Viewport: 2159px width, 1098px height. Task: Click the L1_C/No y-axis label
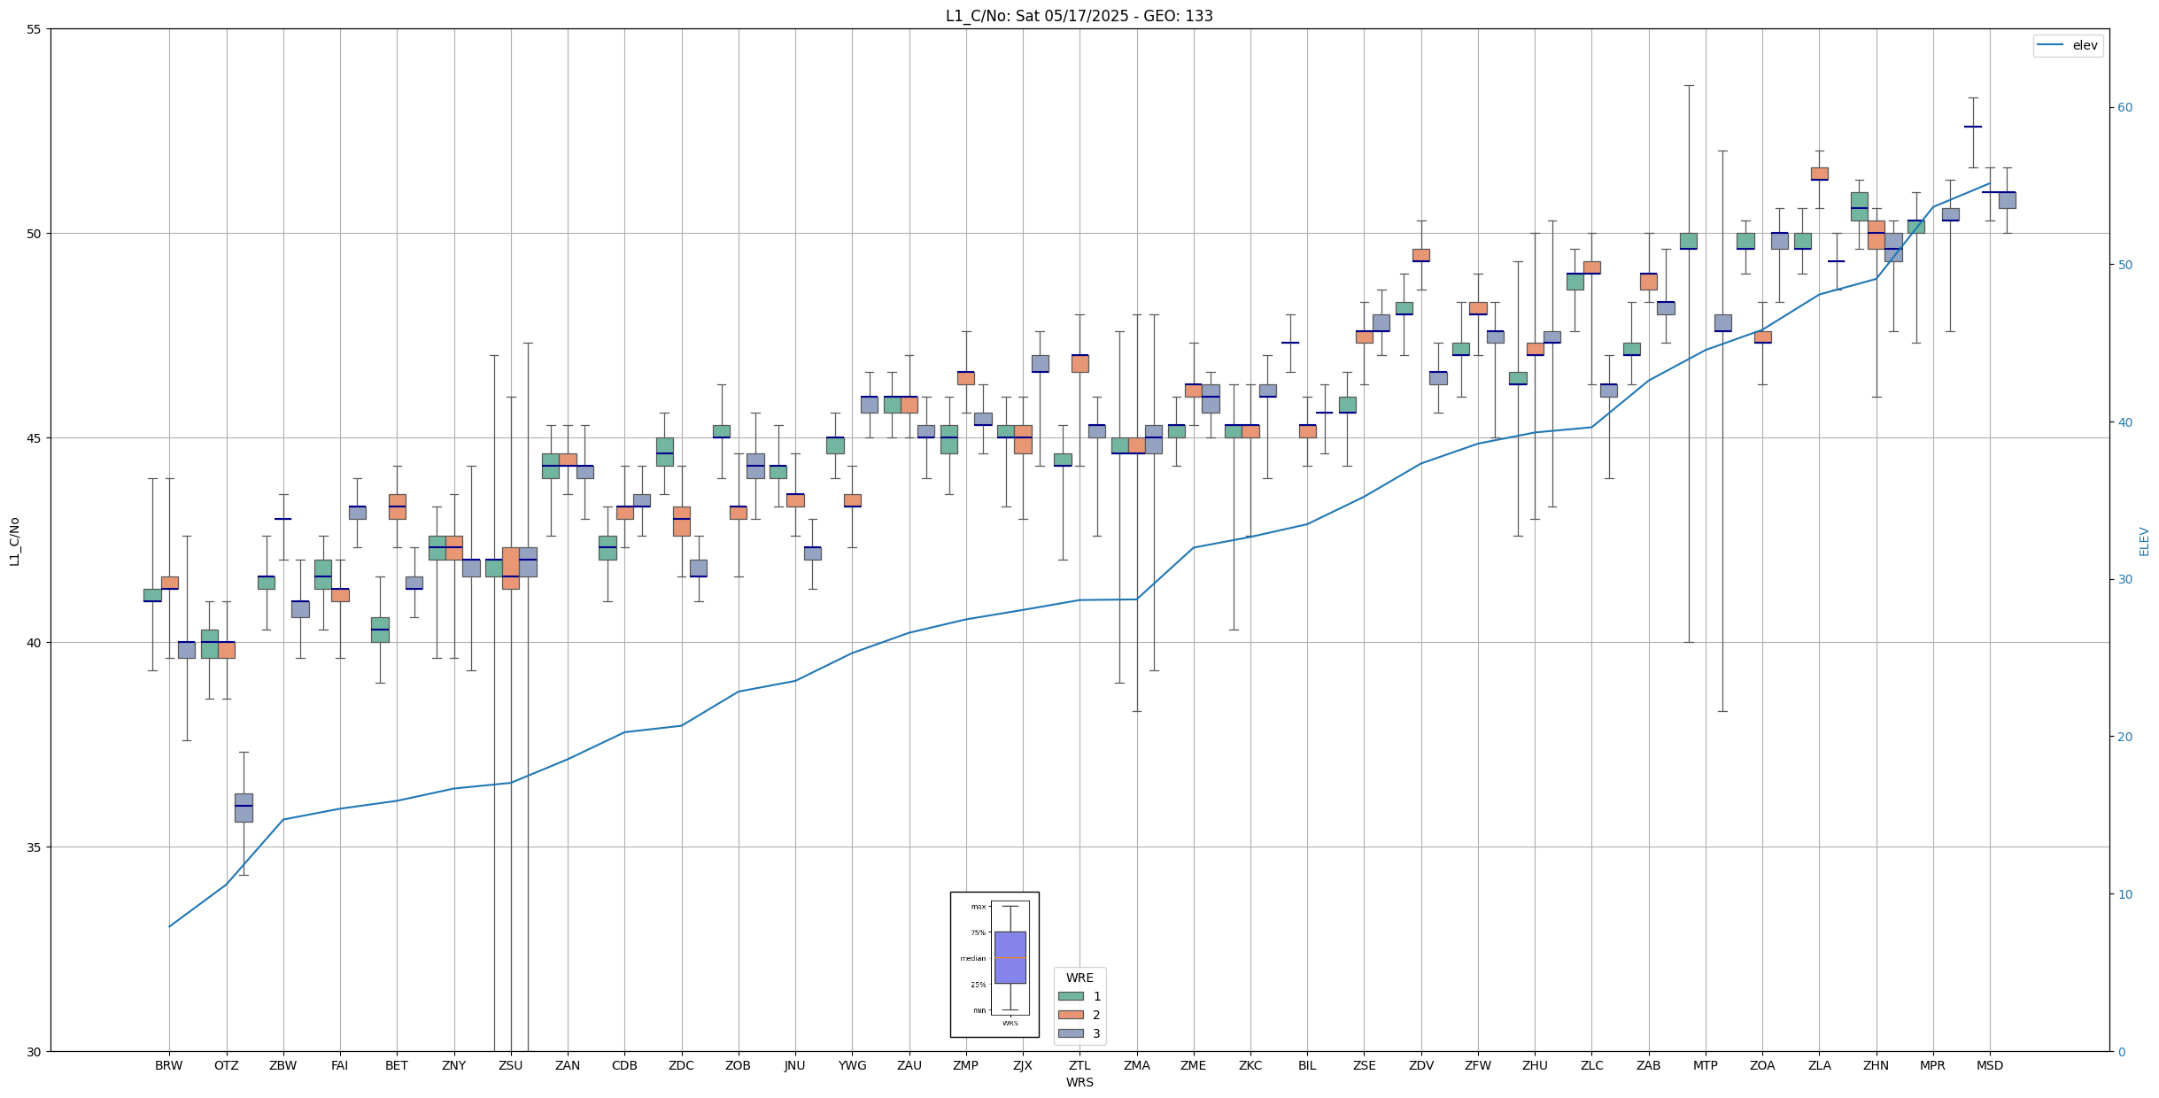[x=14, y=541]
